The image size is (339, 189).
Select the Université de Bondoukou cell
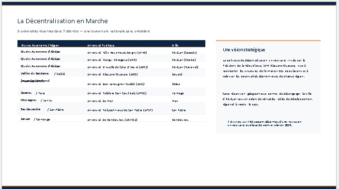112,120
